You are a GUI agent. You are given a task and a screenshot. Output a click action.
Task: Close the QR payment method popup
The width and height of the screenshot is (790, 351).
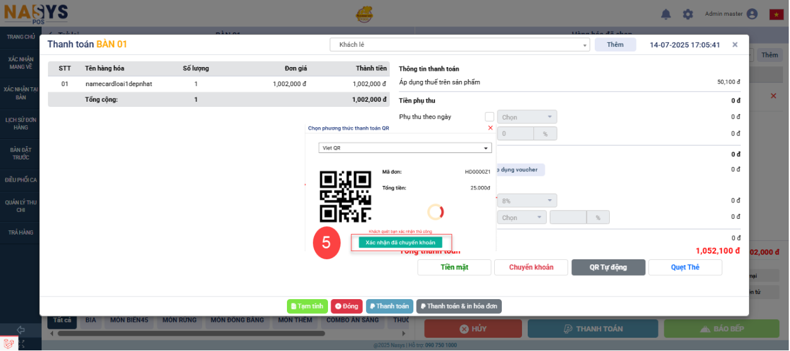pyautogui.click(x=490, y=128)
